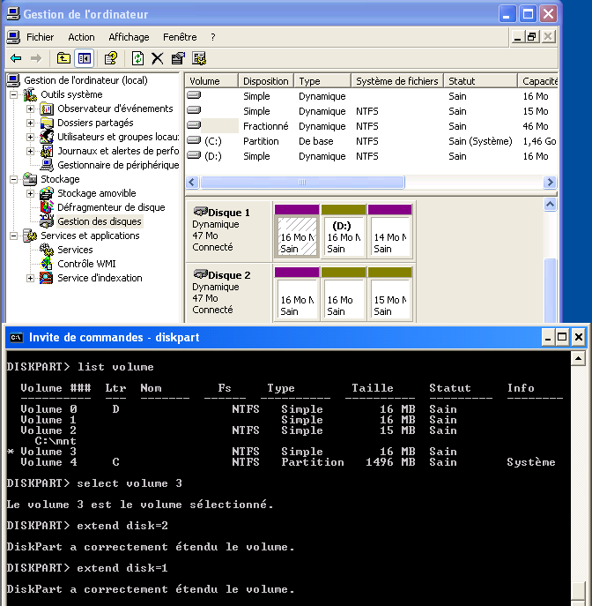Select the 15 Mo block on Disque 2

coord(389,294)
